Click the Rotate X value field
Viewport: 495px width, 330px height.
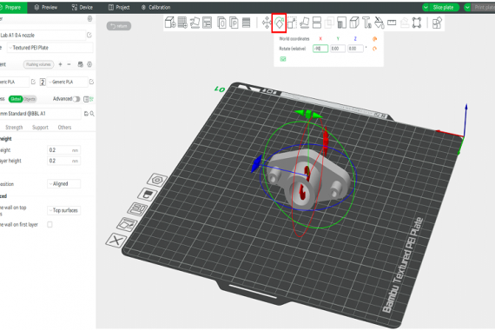(320, 49)
